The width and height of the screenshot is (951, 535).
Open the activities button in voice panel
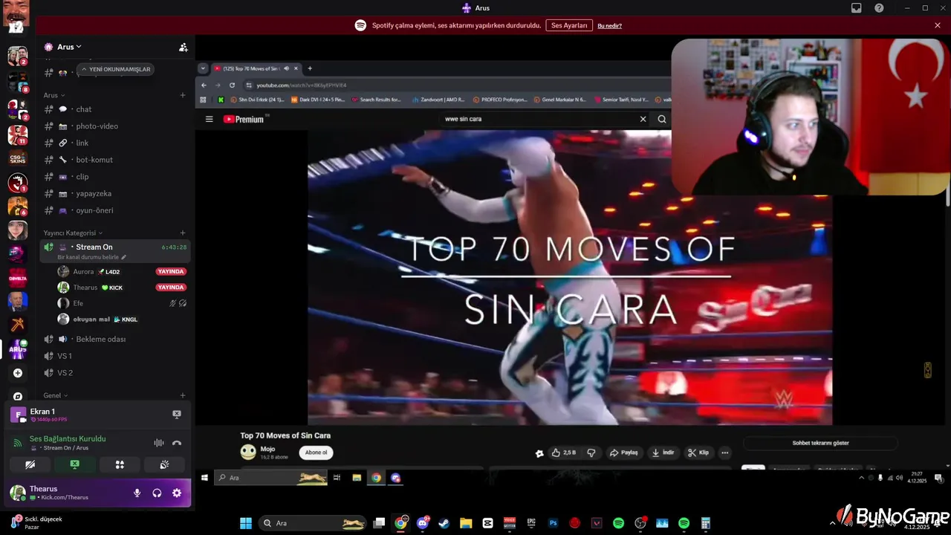point(120,464)
